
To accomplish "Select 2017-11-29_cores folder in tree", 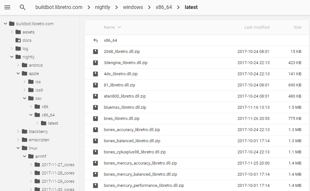I will click(58, 181).
